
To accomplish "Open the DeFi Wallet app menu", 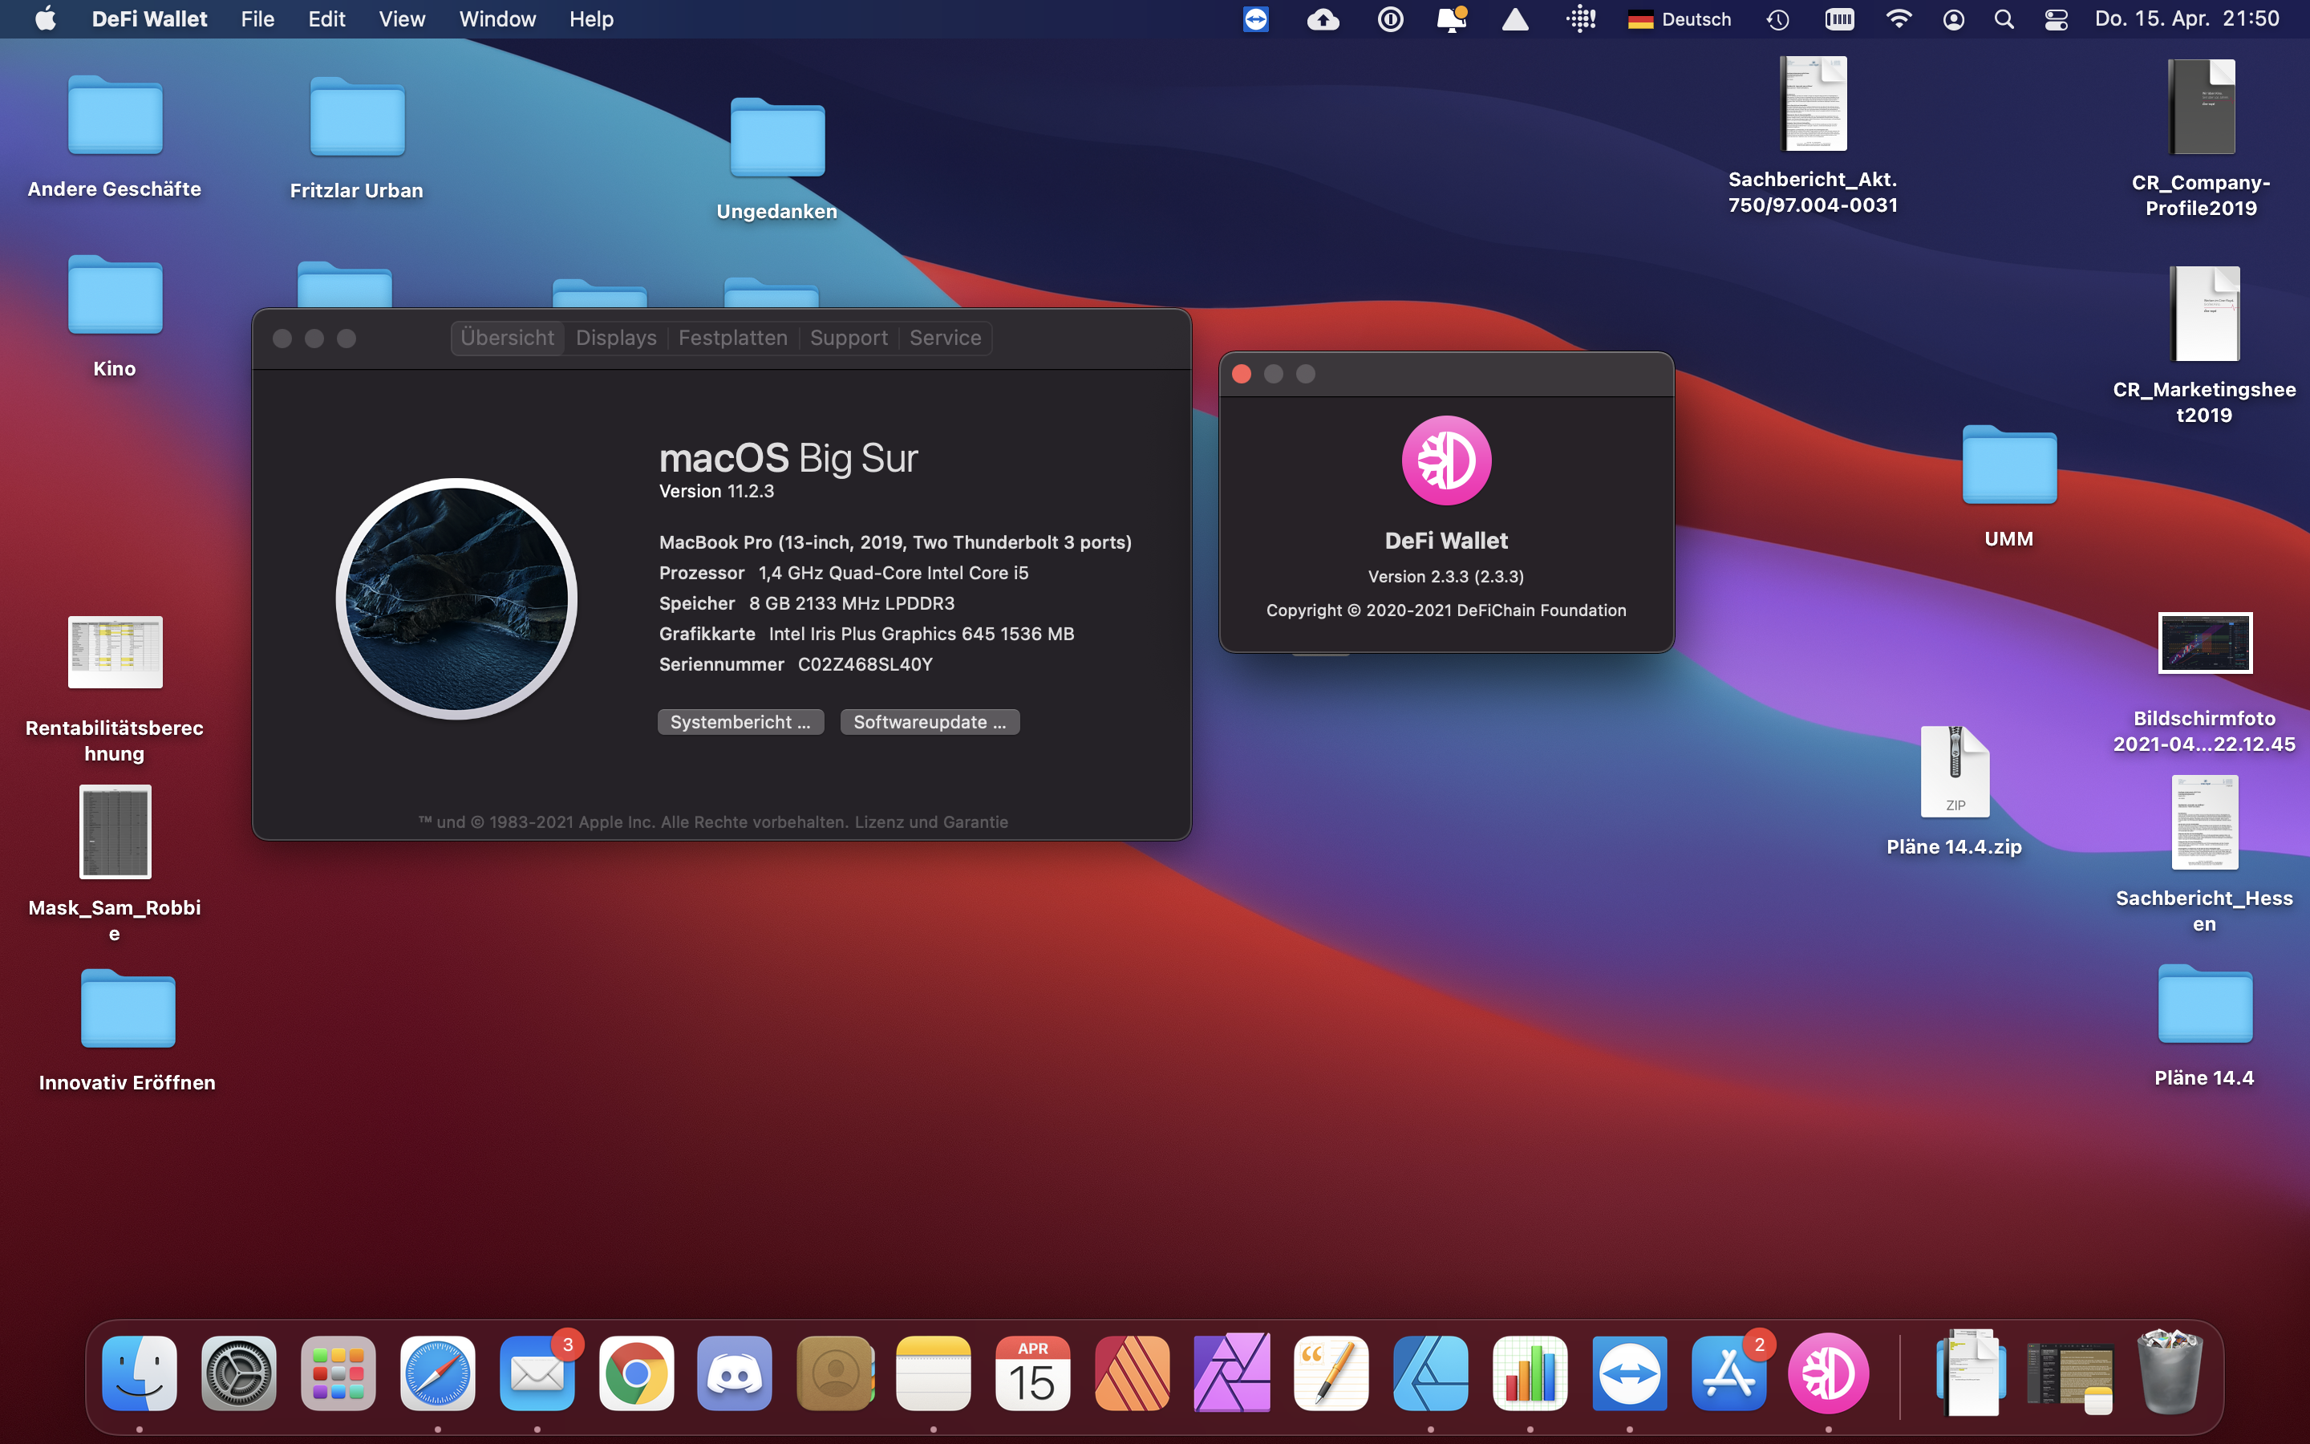I will 149,19.
